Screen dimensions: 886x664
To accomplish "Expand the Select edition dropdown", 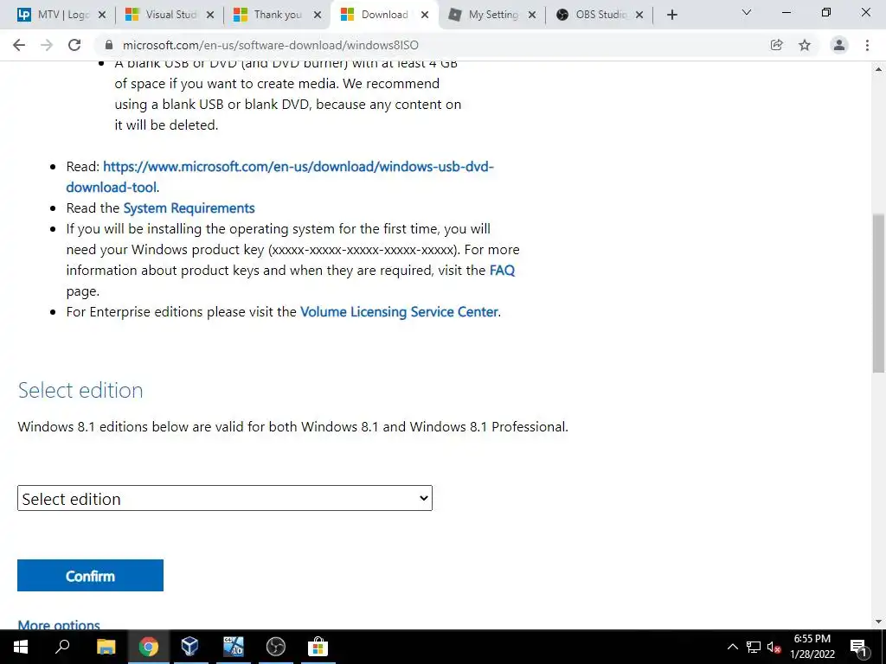I will (225, 498).
